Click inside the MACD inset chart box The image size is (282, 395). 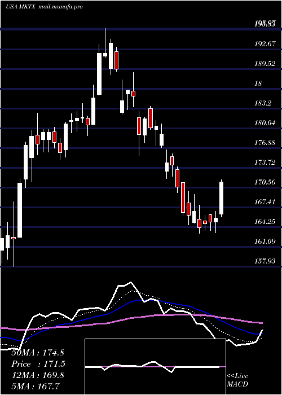(x=155, y=367)
